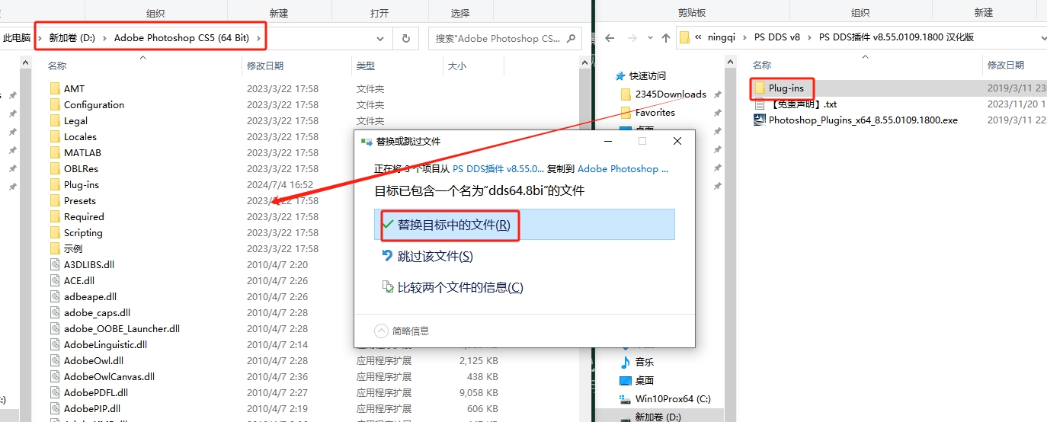Image resolution: width=1047 pixels, height=422 pixels.
Task: Click the refresh button in left address bar
Action: [405, 38]
